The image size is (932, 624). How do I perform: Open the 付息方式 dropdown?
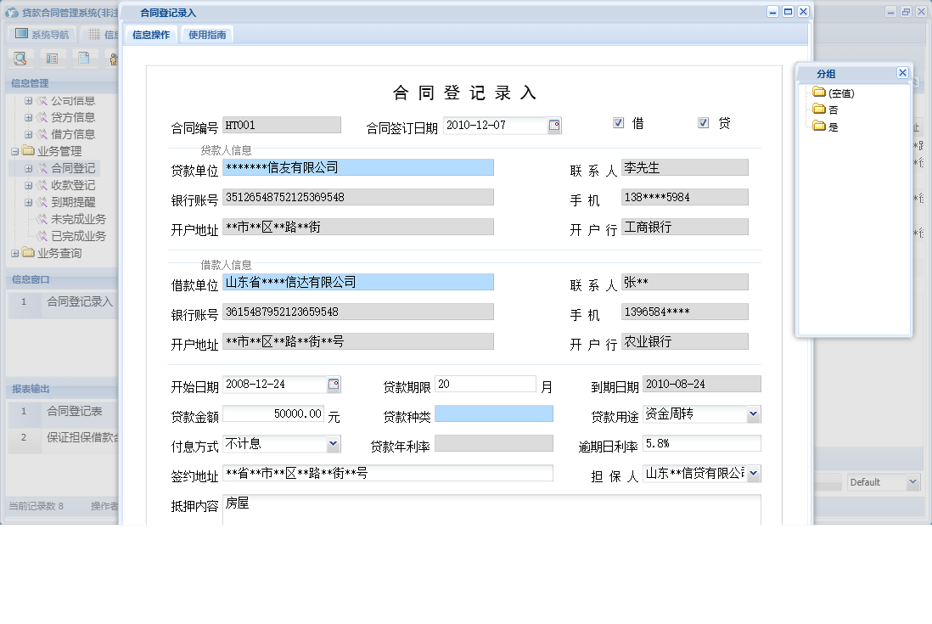pos(334,443)
